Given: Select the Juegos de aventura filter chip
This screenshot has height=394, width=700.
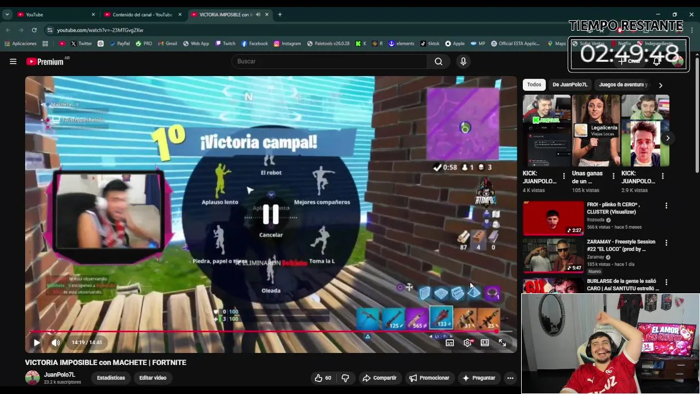Looking at the screenshot, I should tap(623, 85).
